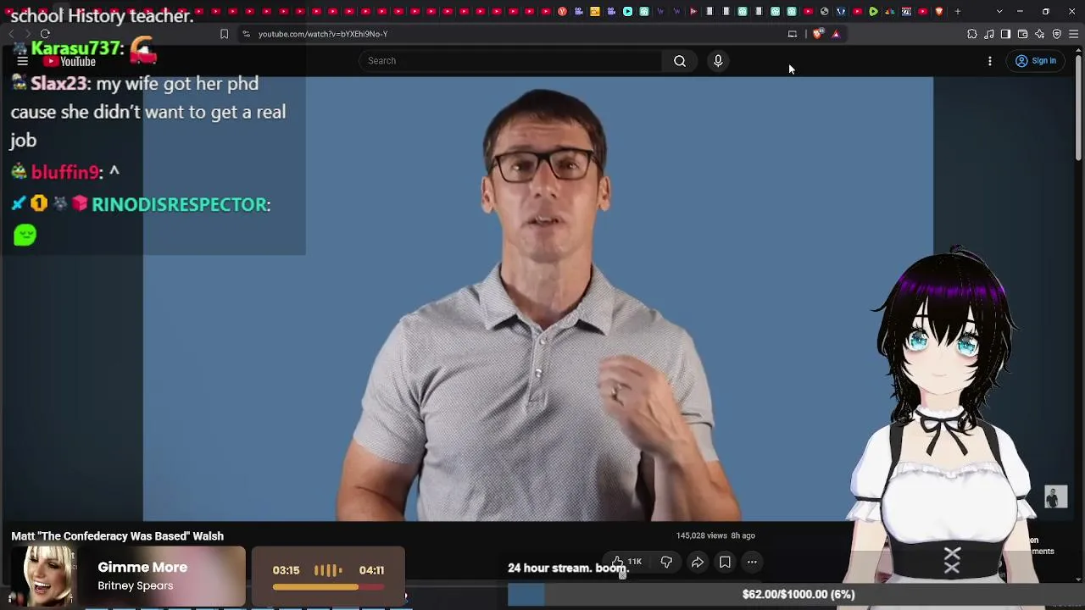
Task: Click the small channel avatar thumbnail at right
Action: [1055, 496]
